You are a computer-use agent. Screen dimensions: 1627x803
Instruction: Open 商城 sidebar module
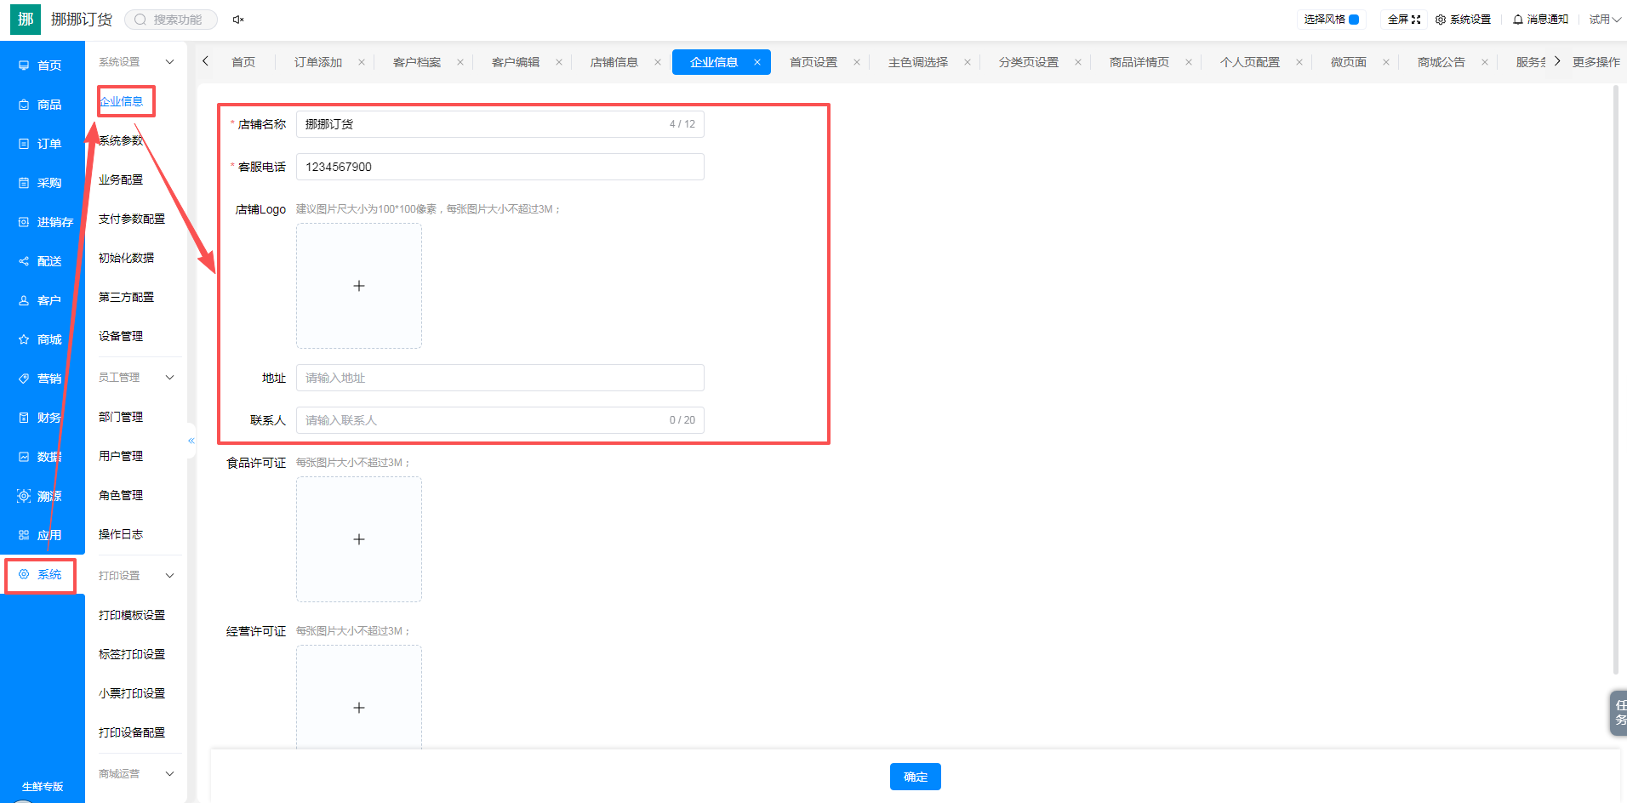(x=41, y=339)
